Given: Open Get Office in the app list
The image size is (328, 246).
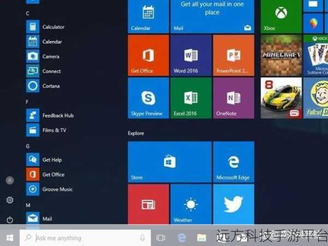Looking at the screenshot, I should [45, 174].
